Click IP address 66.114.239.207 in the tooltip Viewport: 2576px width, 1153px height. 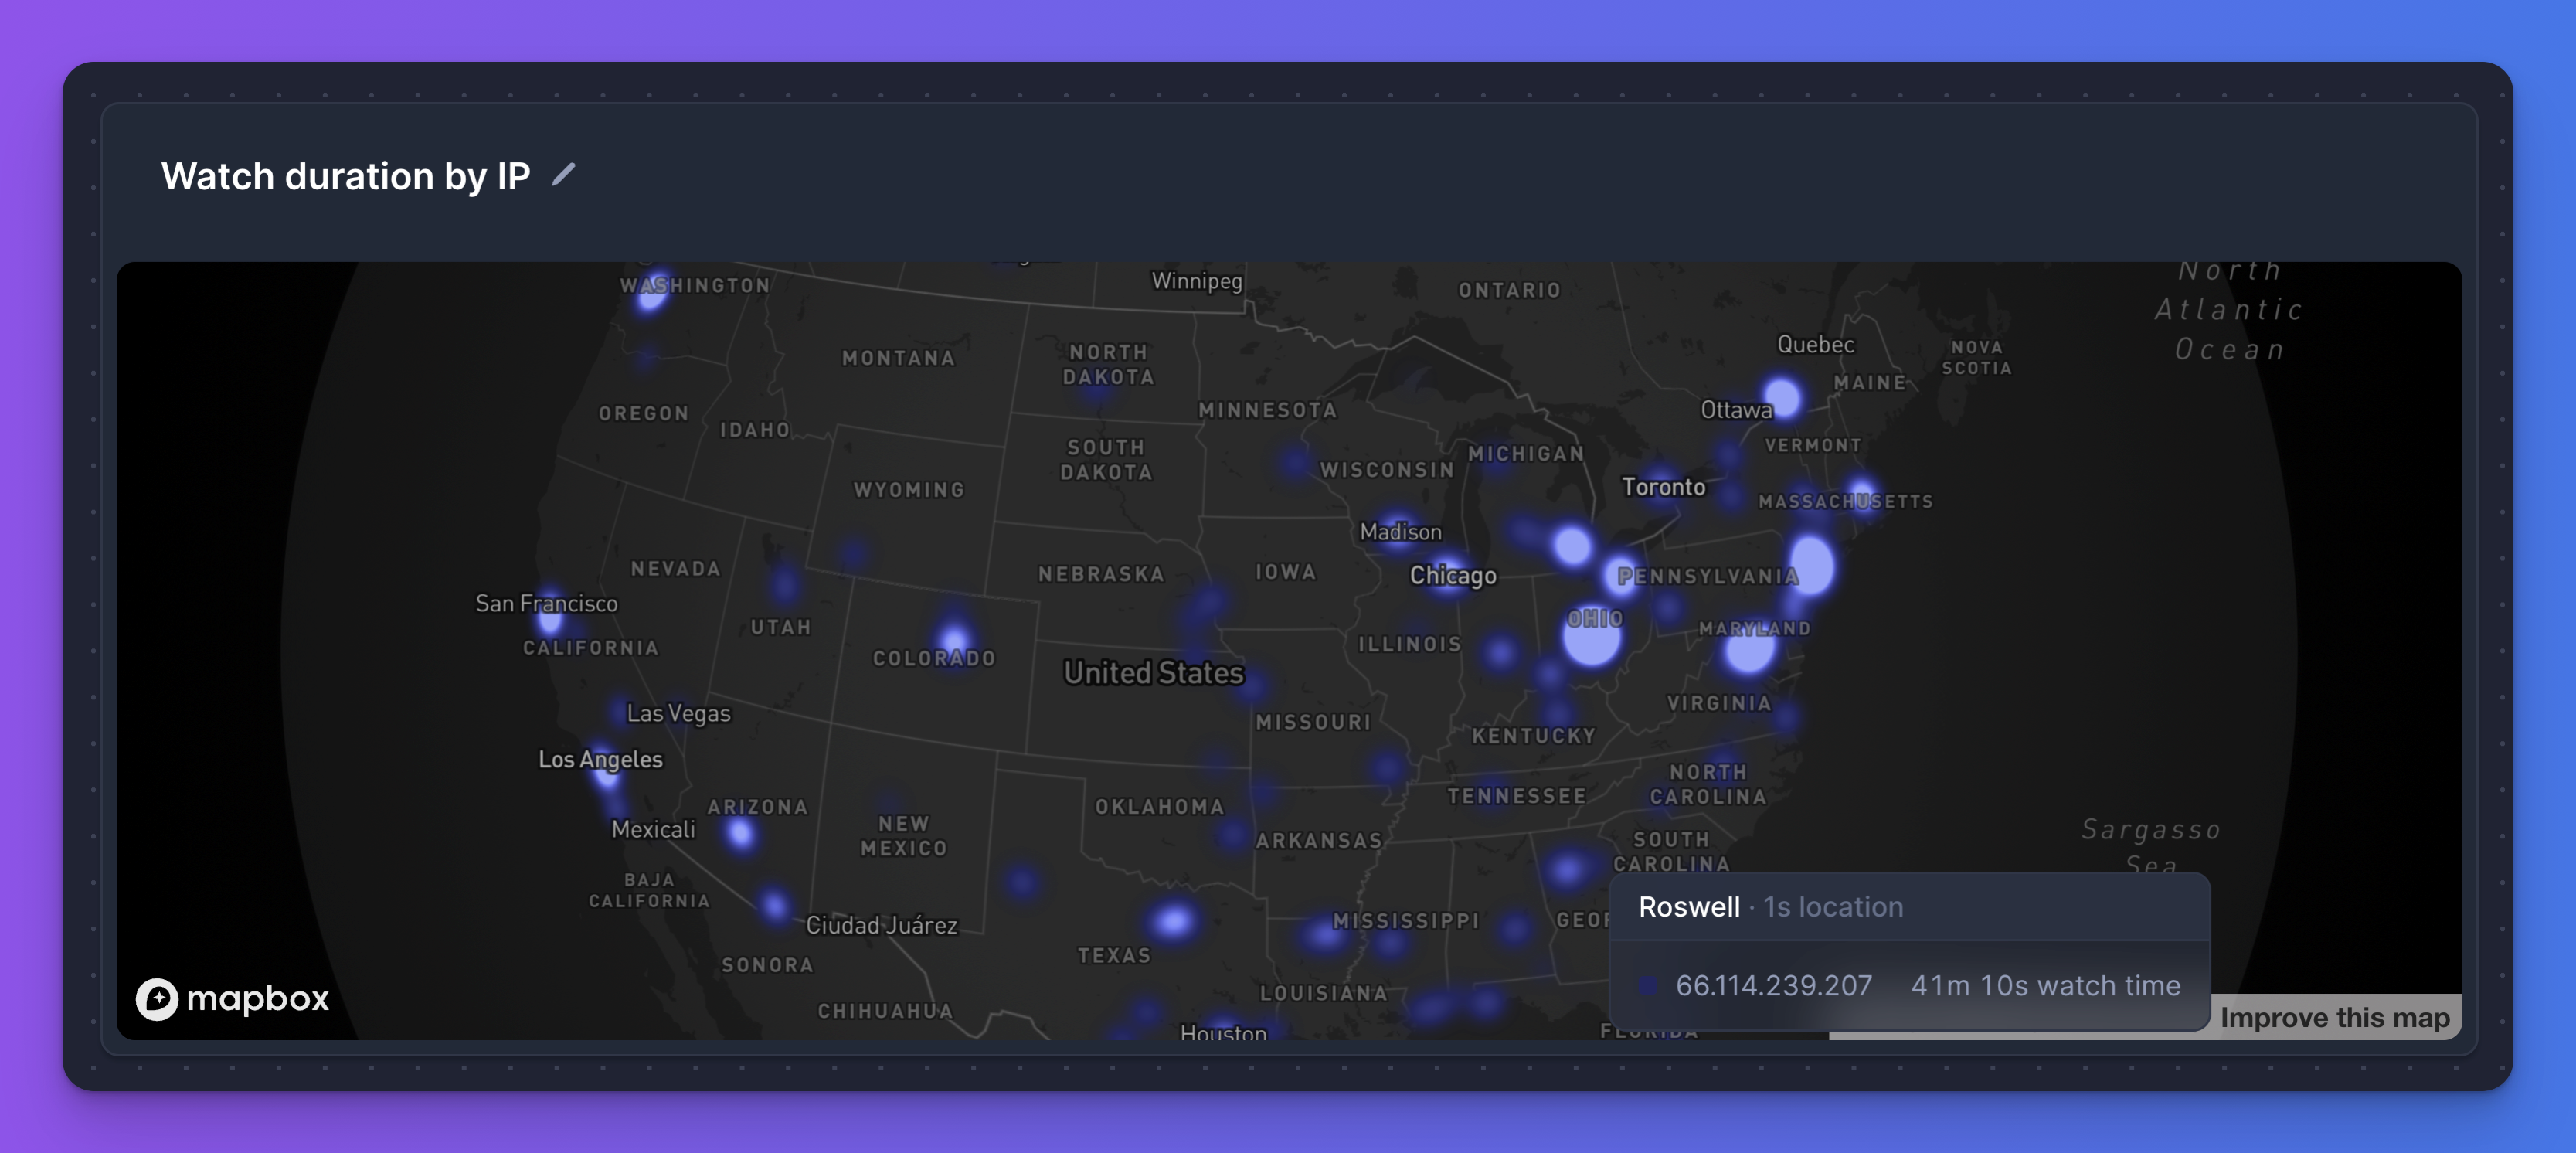click(x=1773, y=986)
